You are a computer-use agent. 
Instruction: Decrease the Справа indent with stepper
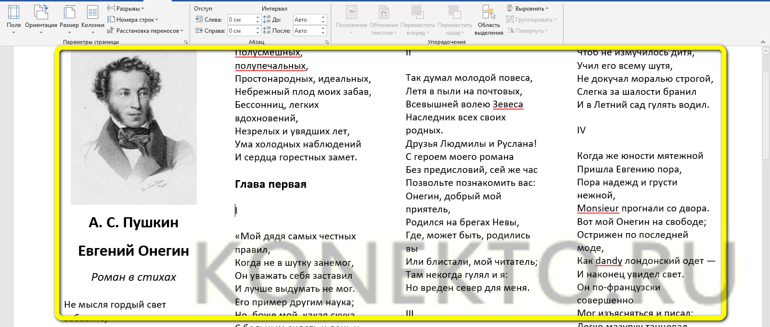[x=258, y=33]
